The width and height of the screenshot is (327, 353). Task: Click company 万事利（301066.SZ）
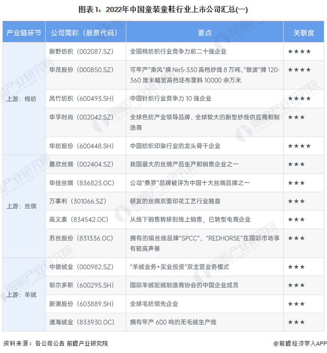[78, 201]
